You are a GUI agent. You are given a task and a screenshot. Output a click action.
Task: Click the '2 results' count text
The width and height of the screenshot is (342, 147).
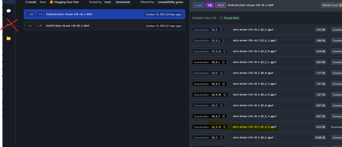click(x=31, y=2)
